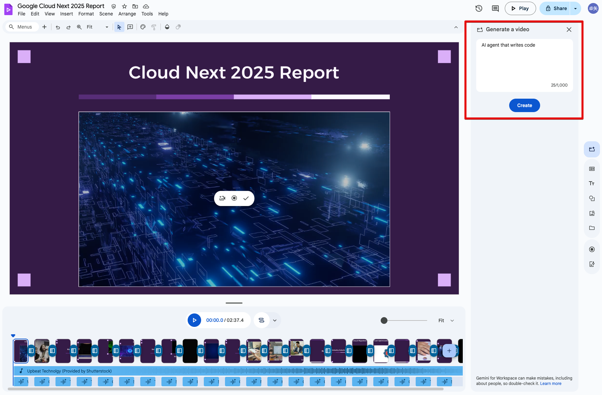This screenshot has height=395, width=602.
Task: Expand the Share options dropdown arrow
Action: tap(575, 8)
